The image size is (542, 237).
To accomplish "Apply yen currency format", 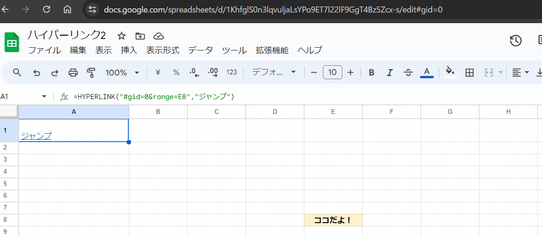I will tap(158, 73).
